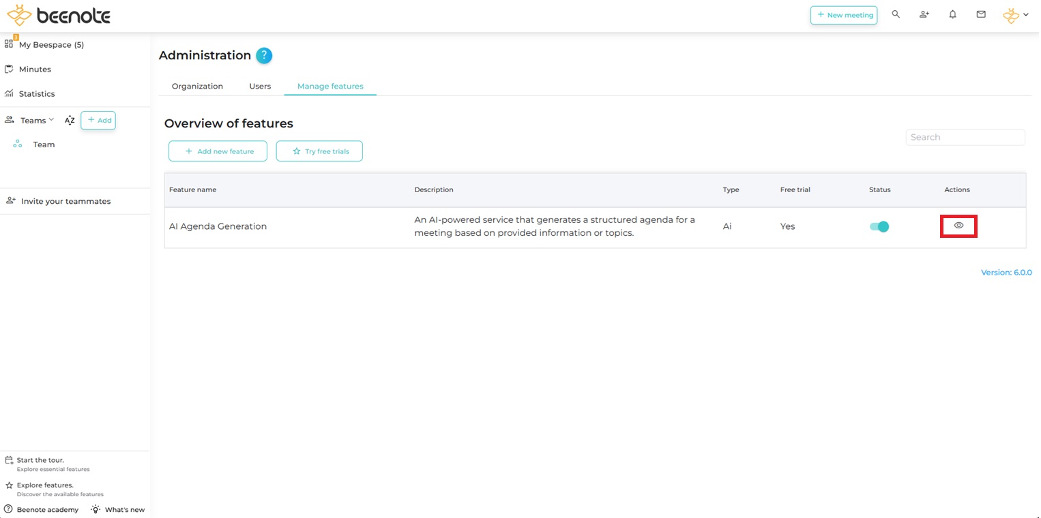
Task: Toggle AI Agenda Generation status switch
Action: (x=879, y=227)
